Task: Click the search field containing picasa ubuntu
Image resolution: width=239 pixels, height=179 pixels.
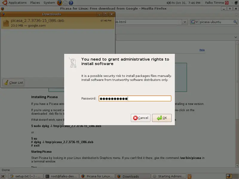Action: coord(216,22)
